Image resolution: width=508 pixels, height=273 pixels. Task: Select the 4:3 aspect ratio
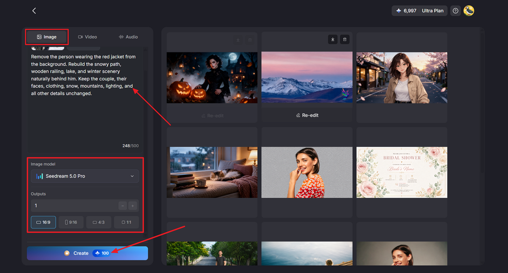click(x=99, y=222)
